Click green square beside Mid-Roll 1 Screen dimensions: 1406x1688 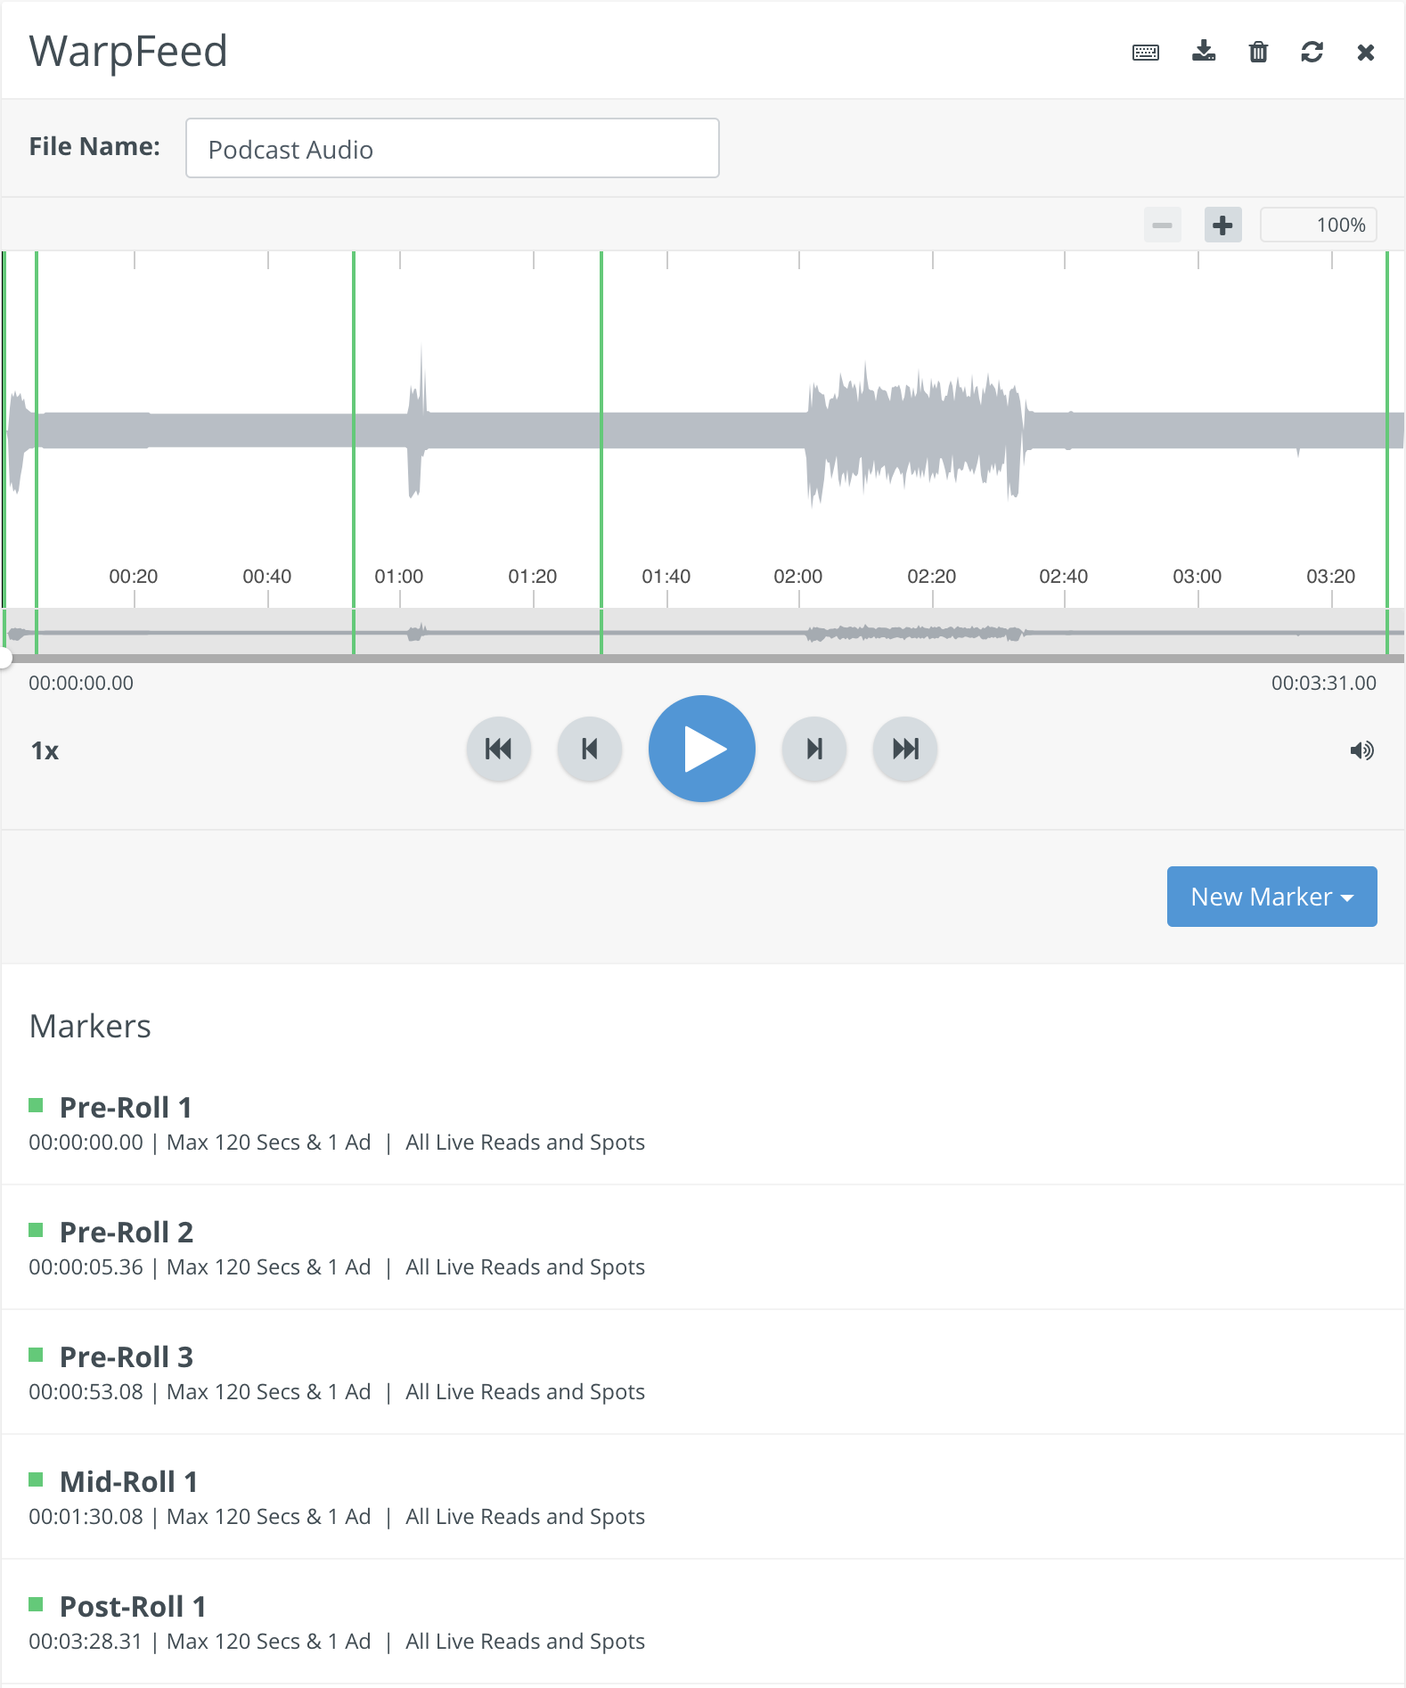click(36, 1479)
